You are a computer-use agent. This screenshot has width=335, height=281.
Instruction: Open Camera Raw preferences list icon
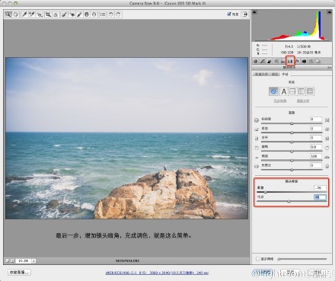pyautogui.click(x=103, y=14)
